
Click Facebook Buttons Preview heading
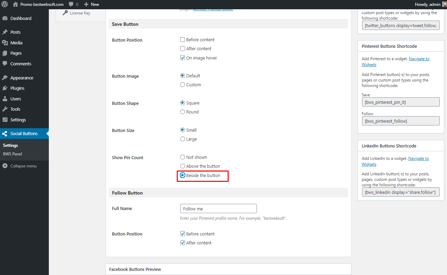tap(135, 269)
